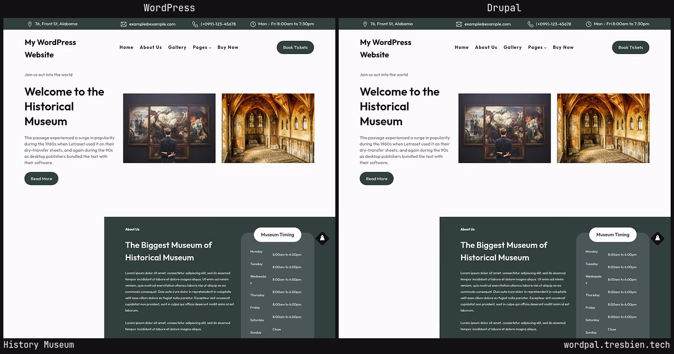Click Read More button in Drupal pane
Image resolution: width=674 pixels, height=354 pixels.
click(376, 179)
